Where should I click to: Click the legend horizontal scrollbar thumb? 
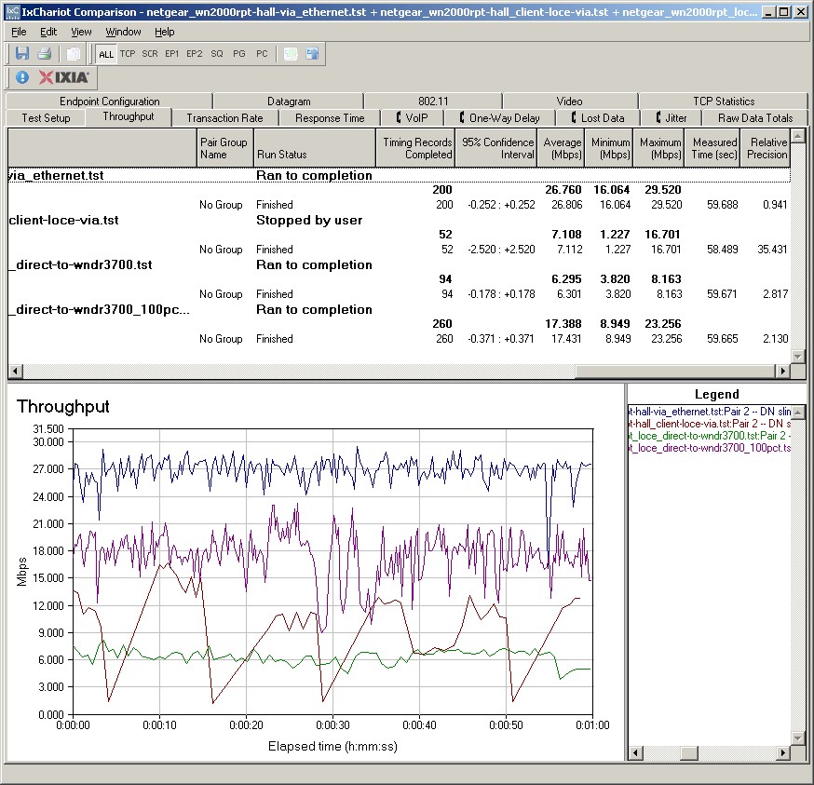[x=689, y=752]
